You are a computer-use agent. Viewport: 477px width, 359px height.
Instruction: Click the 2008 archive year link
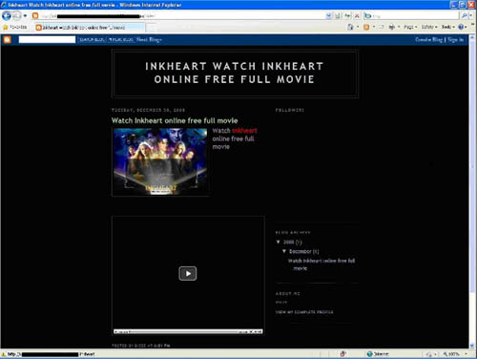point(288,243)
